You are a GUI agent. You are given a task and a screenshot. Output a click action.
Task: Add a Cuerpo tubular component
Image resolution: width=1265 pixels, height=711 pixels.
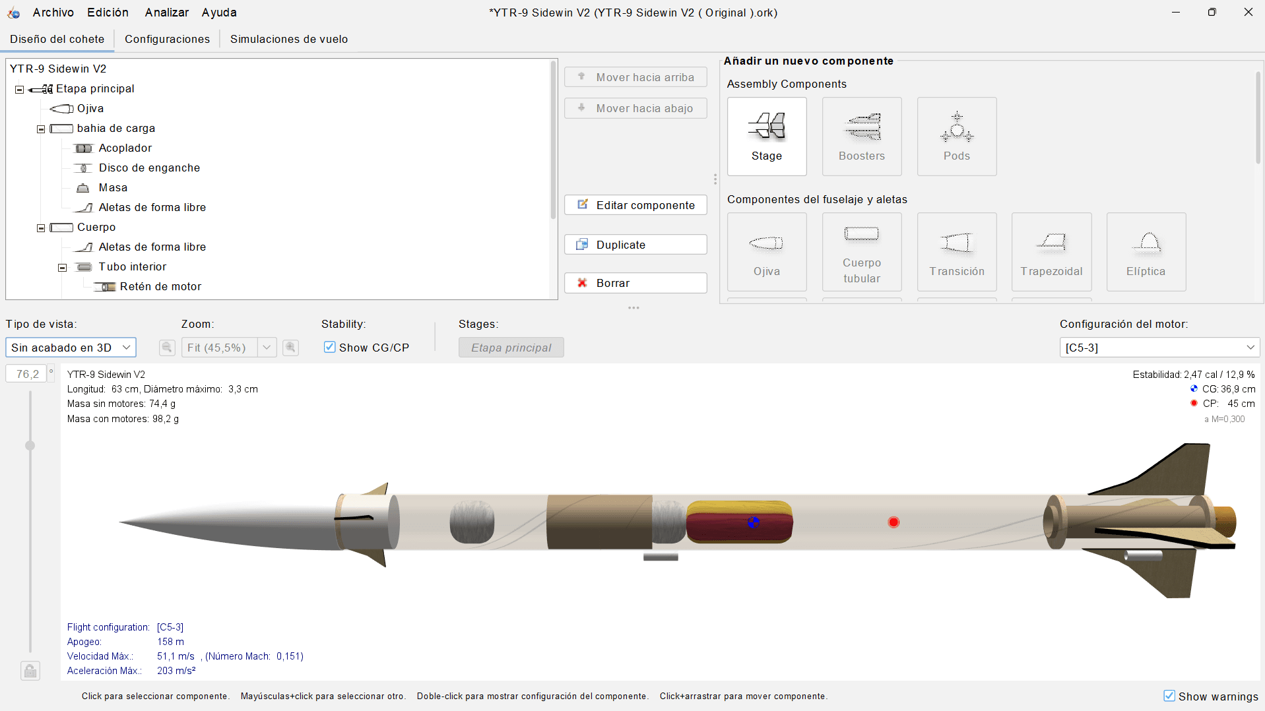(862, 252)
